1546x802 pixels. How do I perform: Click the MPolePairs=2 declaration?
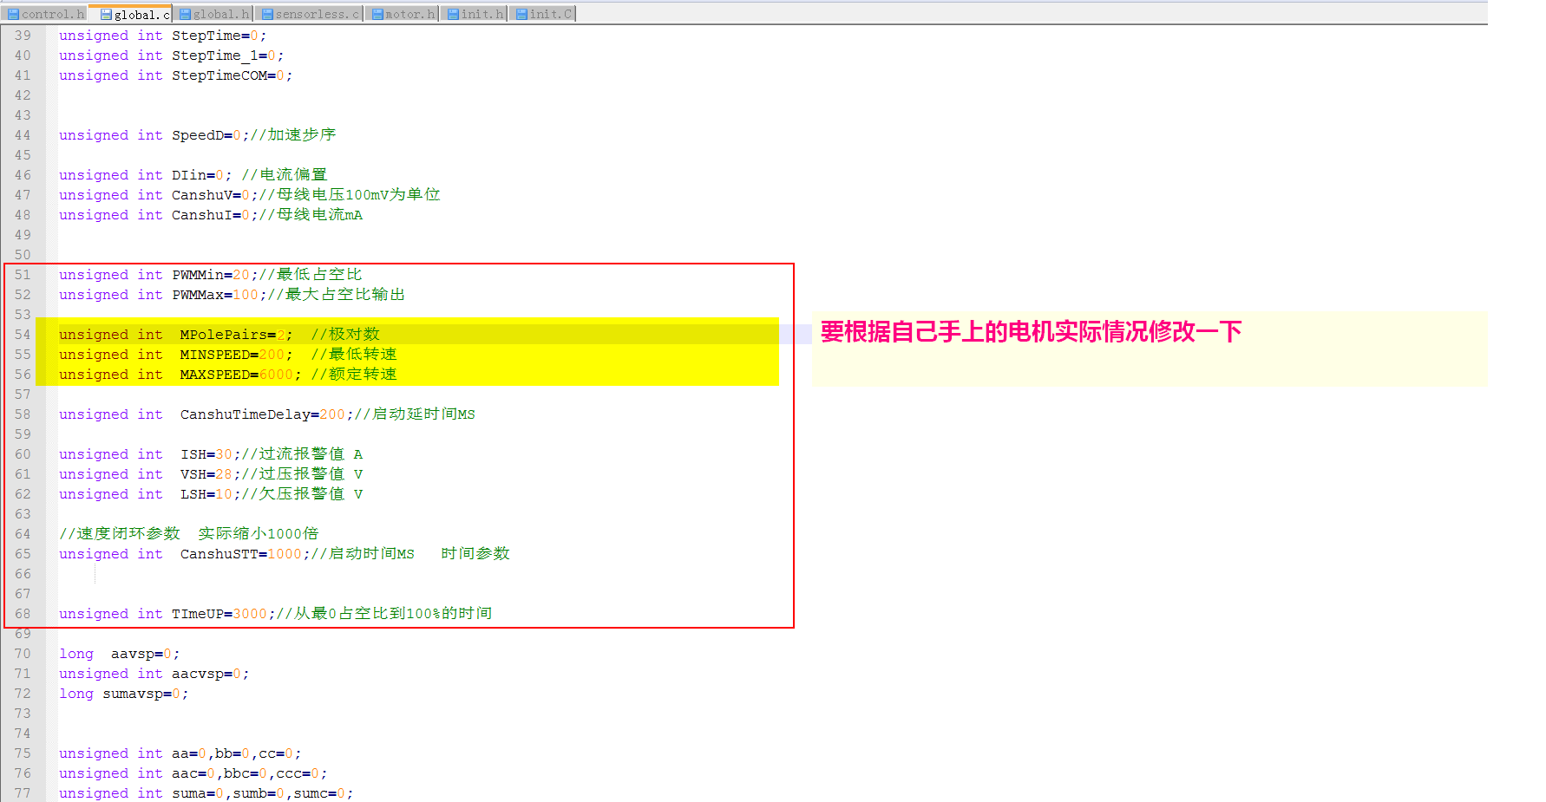click(219, 335)
